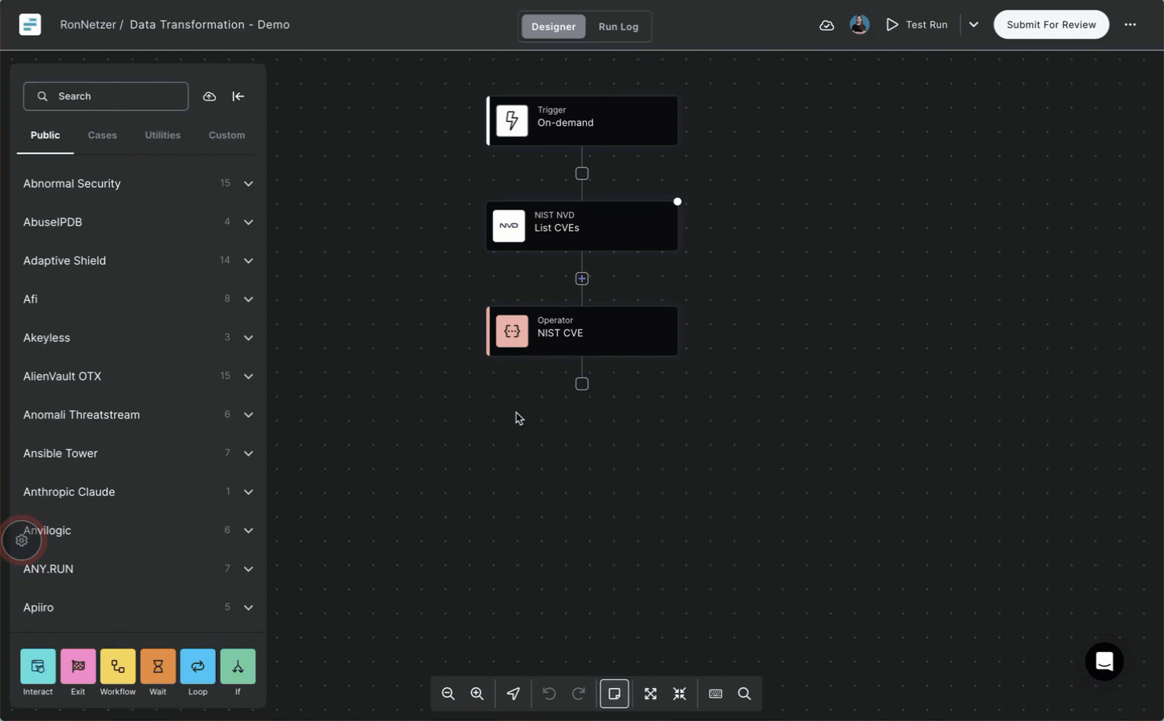1164x721 pixels.
Task: Click the zoom in magnifier icon
Action: [x=477, y=694]
